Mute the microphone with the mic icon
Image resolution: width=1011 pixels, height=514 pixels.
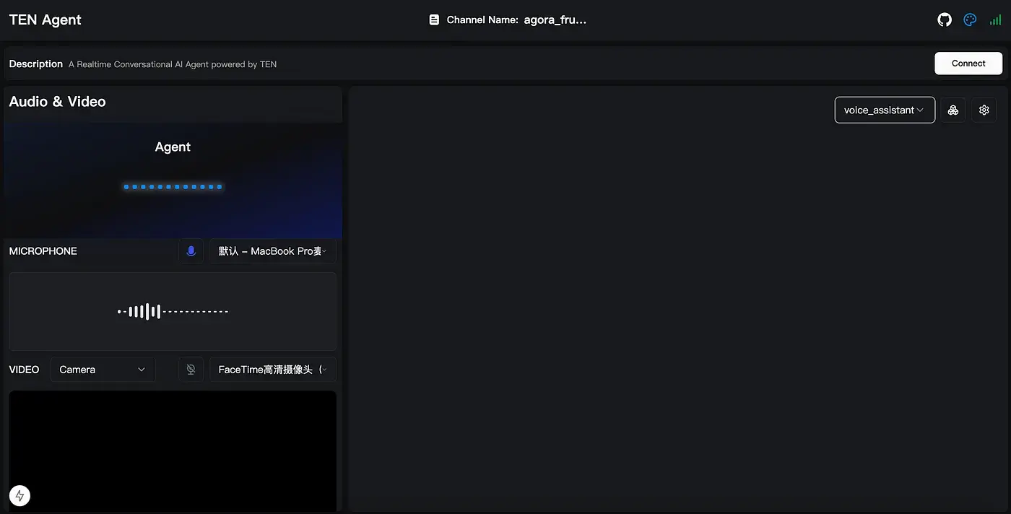pos(191,251)
